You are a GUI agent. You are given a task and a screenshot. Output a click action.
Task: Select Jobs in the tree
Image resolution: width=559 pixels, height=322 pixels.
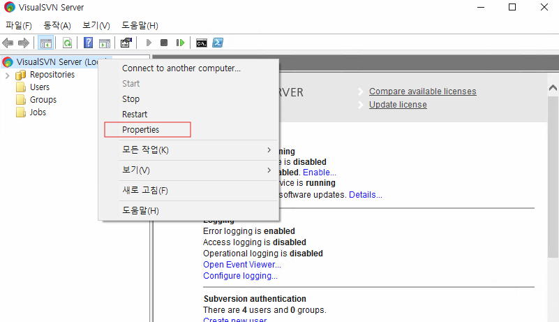point(38,112)
